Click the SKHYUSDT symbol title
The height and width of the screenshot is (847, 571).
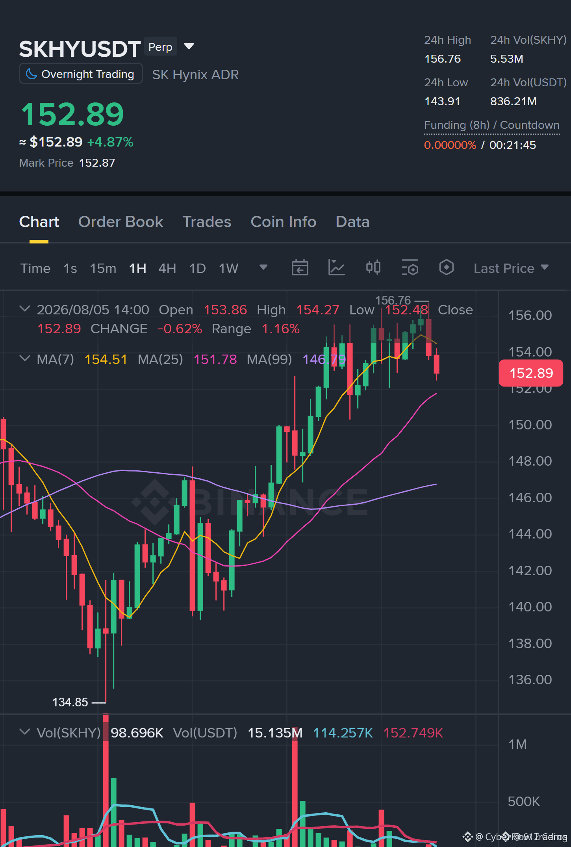(80, 49)
